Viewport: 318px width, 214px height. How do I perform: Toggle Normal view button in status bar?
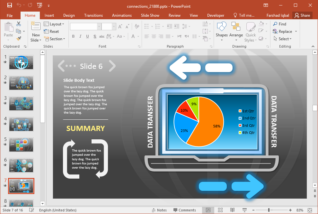[x=208, y=210]
